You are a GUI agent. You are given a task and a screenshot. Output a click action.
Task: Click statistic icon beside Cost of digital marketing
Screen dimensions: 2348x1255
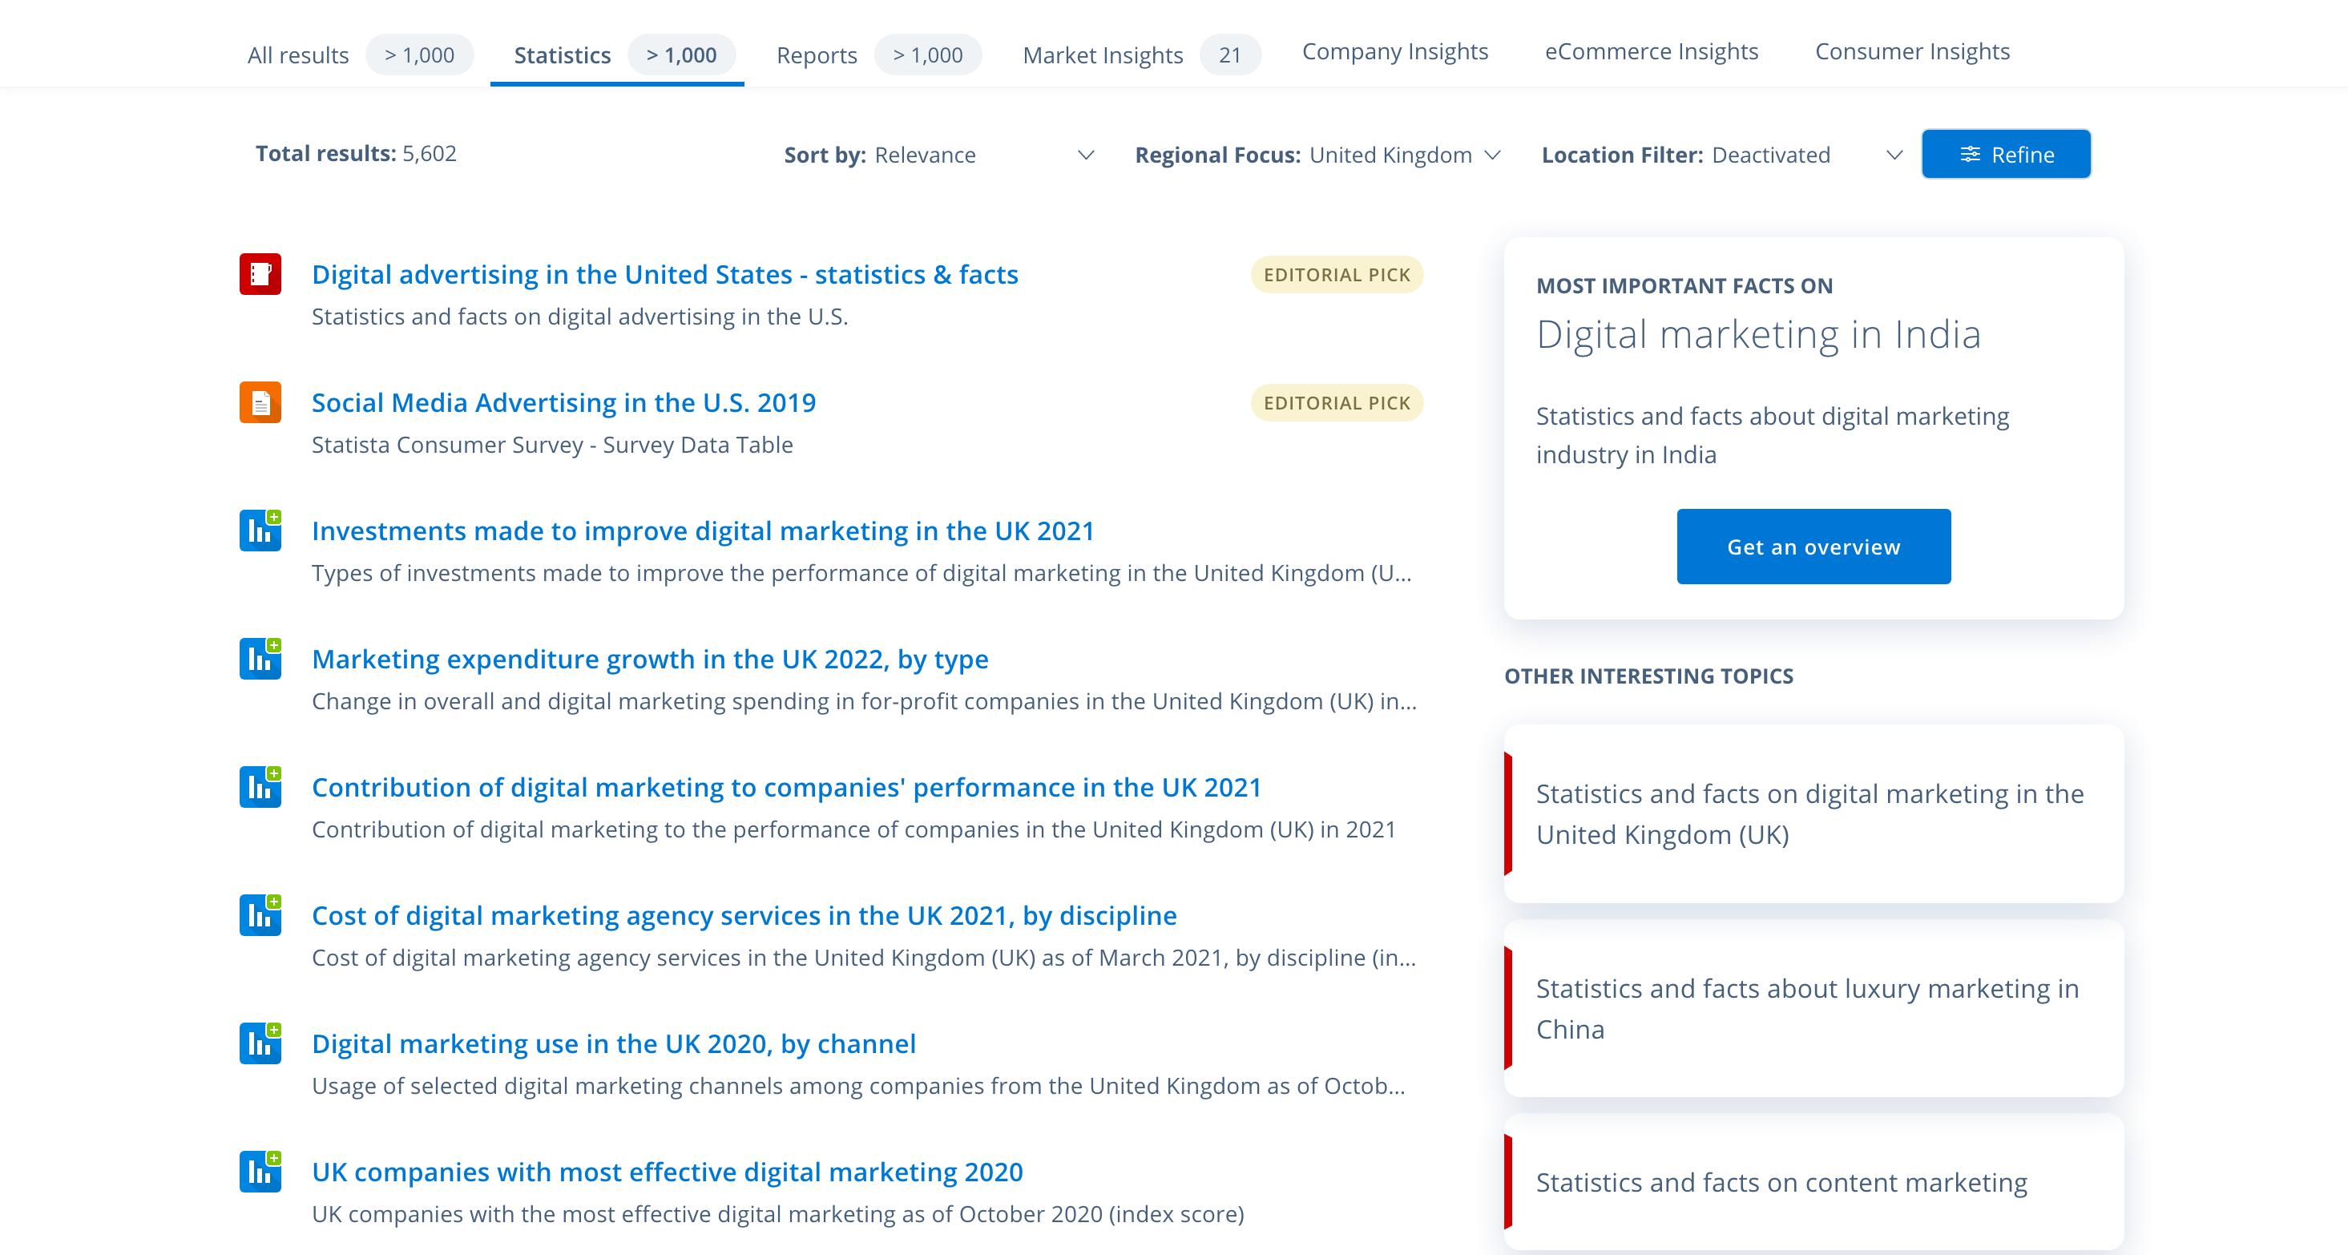coord(260,915)
